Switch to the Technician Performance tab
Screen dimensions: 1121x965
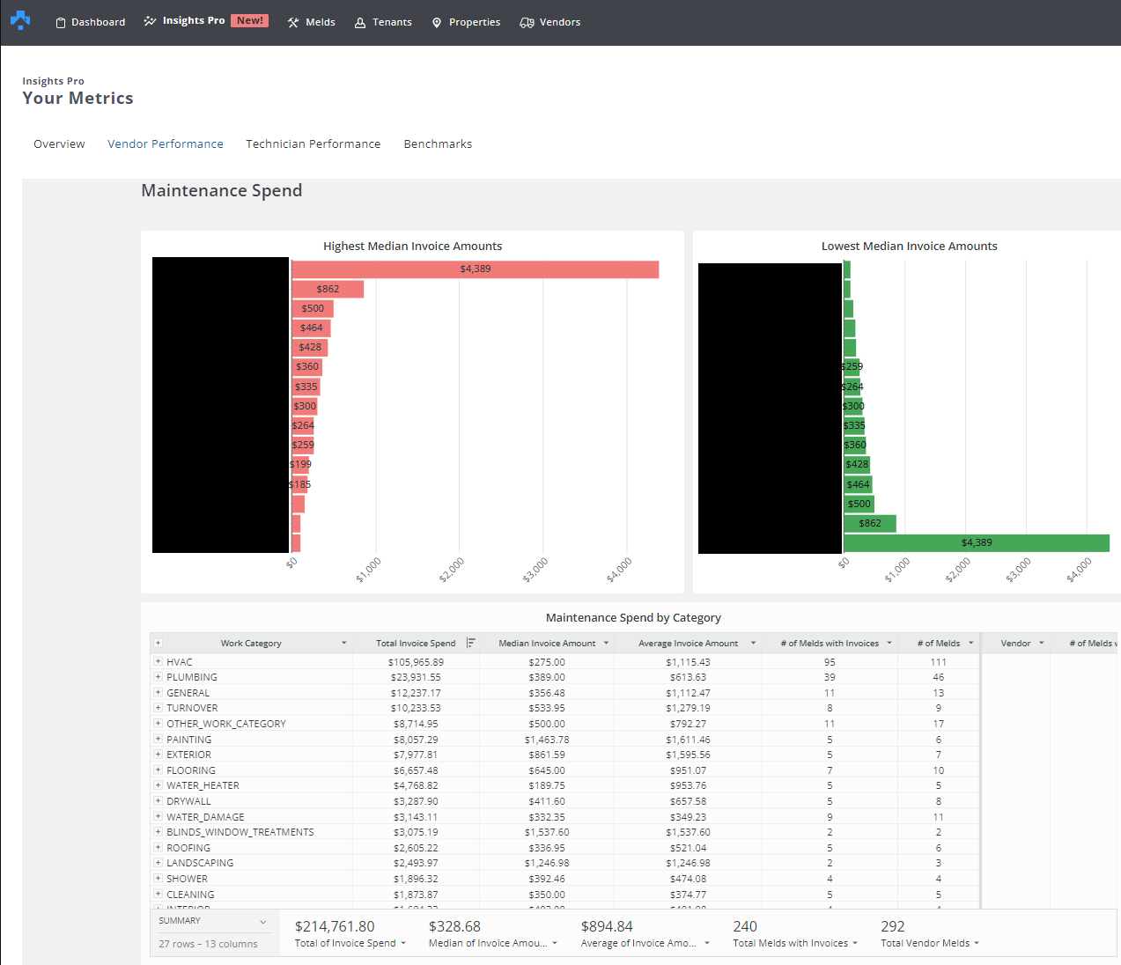(x=313, y=144)
